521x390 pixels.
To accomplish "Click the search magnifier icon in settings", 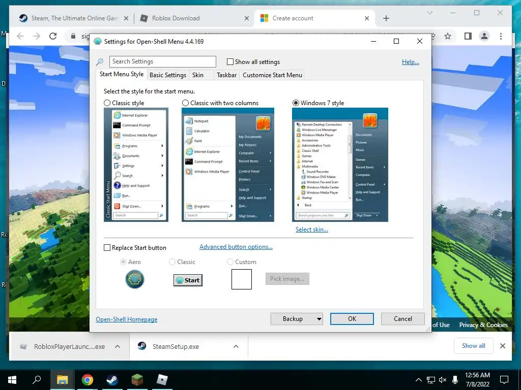I will pyautogui.click(x=100, y=61).
